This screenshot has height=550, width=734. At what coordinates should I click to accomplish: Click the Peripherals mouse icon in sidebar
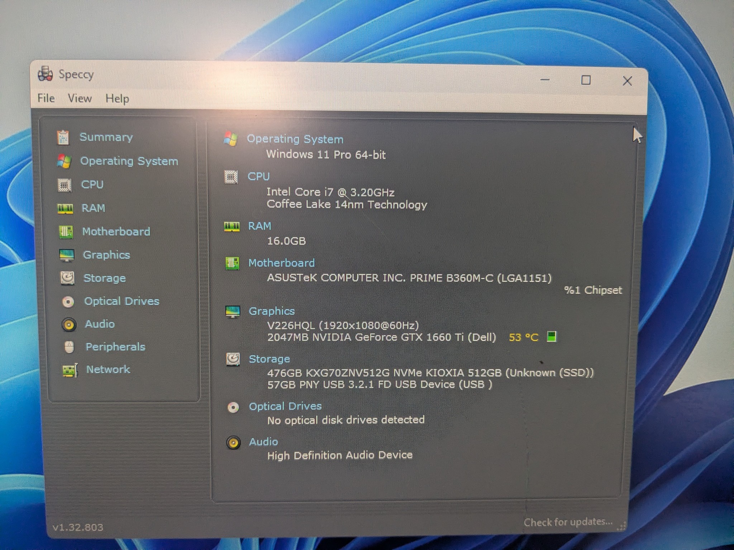tap(69, 347)
